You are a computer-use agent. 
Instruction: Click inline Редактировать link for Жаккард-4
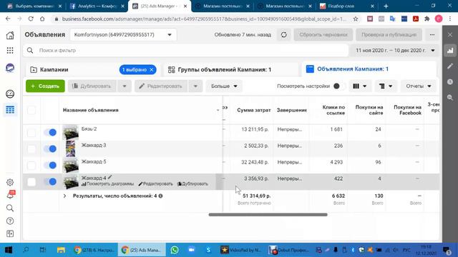[x=156, y=184]
